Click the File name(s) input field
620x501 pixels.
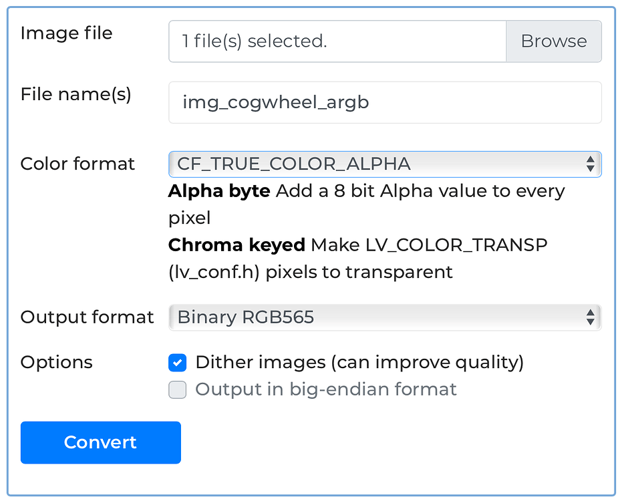coord(385,102)
